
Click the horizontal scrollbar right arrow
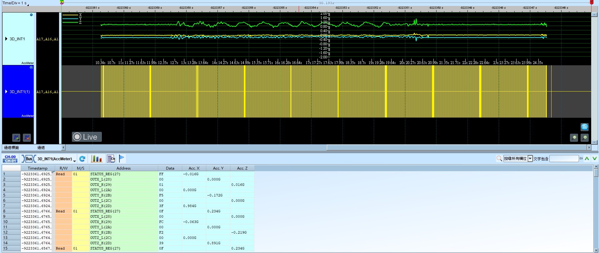pyautogui.click(x=589, y=147)
